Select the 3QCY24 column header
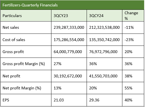 104,16
